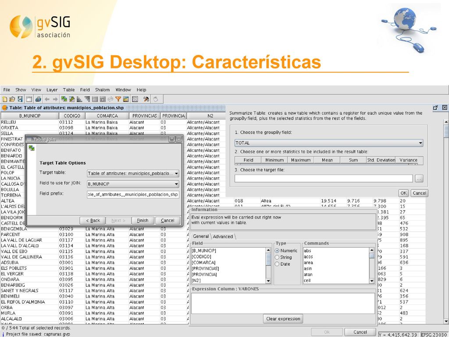This screenshot has height=337, width=449.
Task: Open the Show menu
Action: [21, 90]
